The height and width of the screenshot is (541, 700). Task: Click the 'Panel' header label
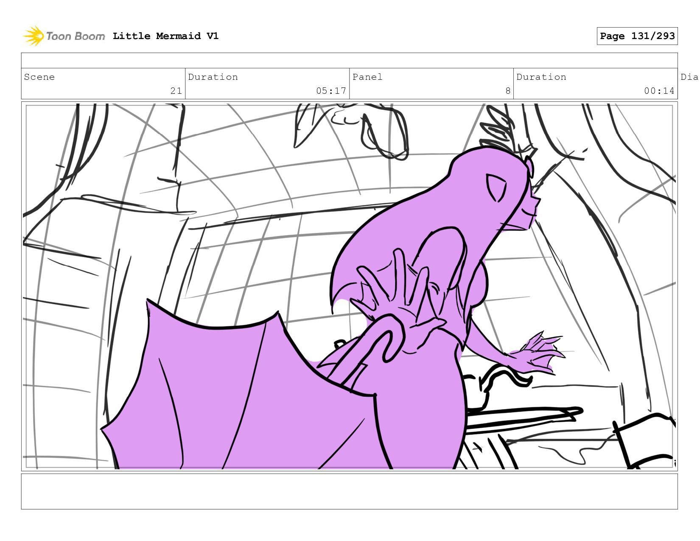(x=367, y=77)
